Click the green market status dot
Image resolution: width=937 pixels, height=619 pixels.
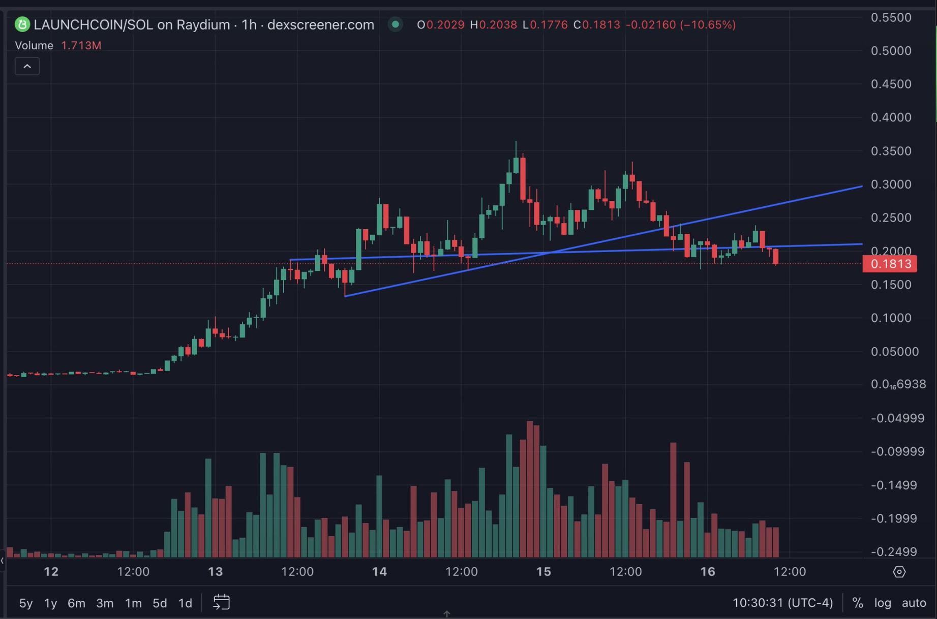(395, 24)
